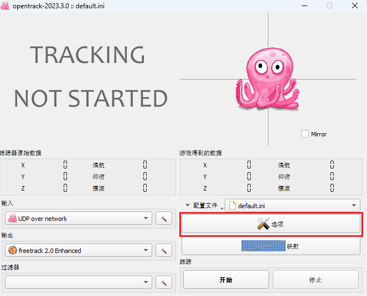The image size is (367, 296).
Task: Click the 偏航 yaw label in raw data
Action: pos(99,165)
